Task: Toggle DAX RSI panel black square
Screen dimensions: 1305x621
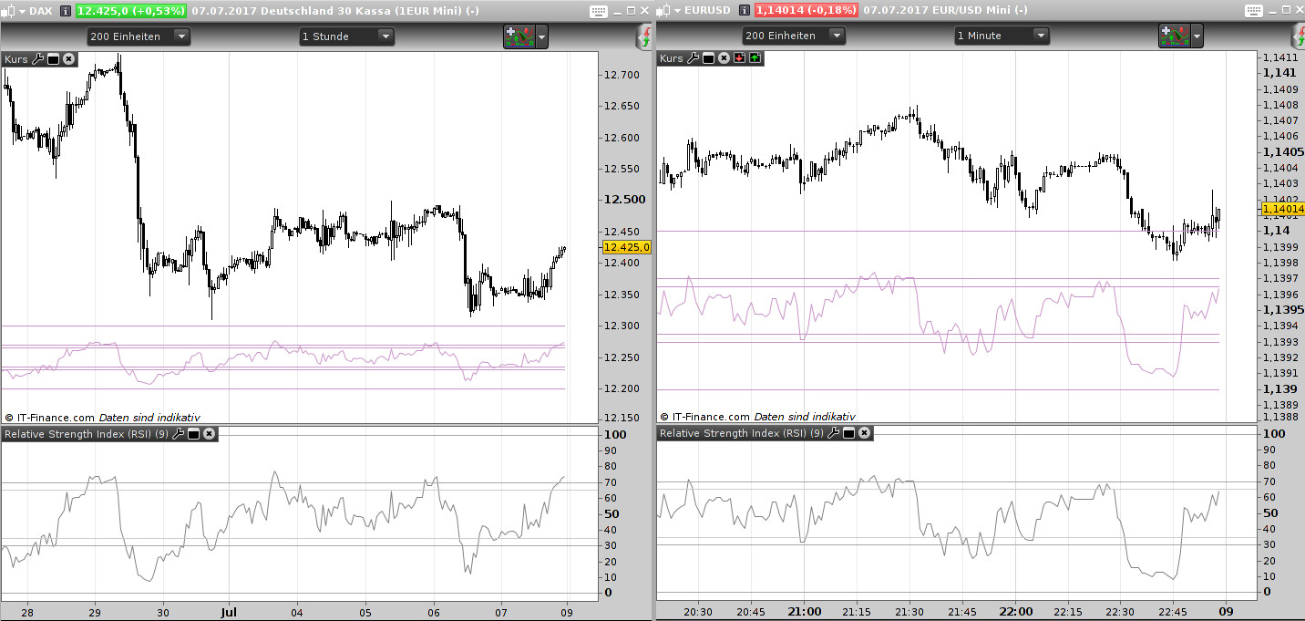Action: (x=193, y=434)
